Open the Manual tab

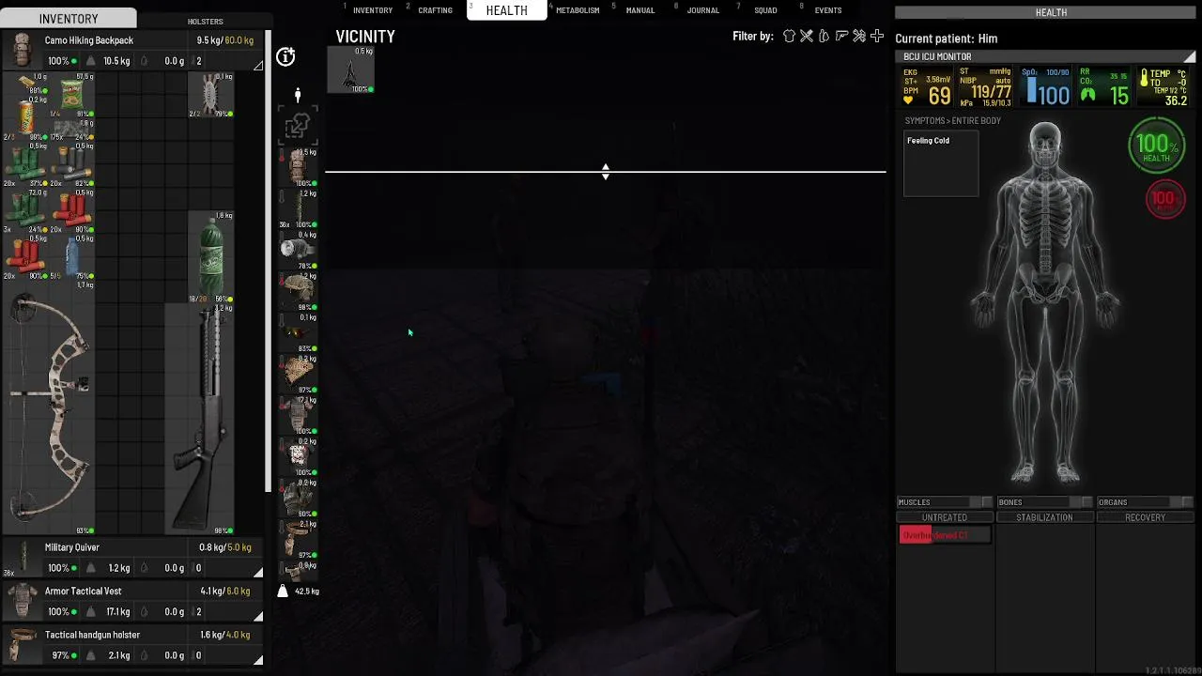coord(640,10)
